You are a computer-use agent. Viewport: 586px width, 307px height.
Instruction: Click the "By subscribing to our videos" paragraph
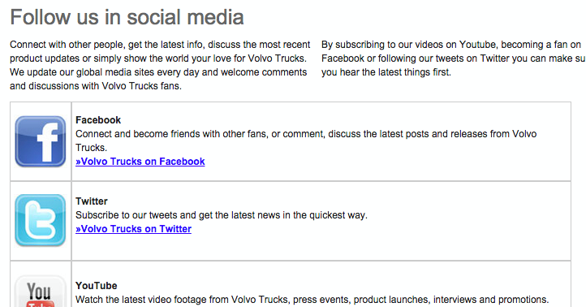pos(454,58)
